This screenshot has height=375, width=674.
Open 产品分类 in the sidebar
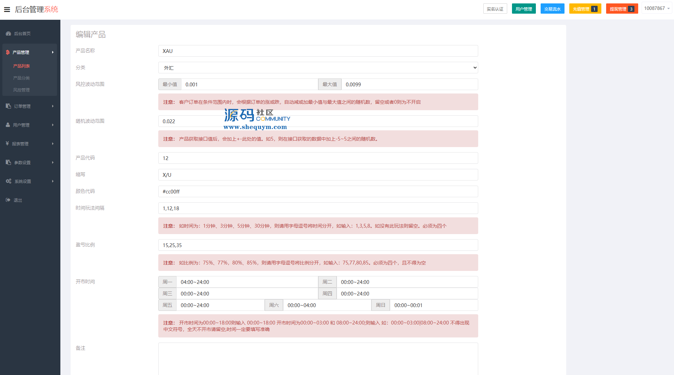point(21,78)
